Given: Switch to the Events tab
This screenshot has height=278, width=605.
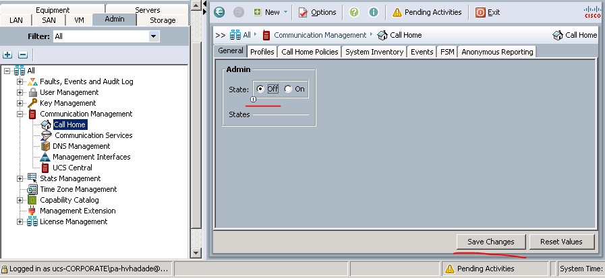Looking at the screenshot, I should [422, 52].
